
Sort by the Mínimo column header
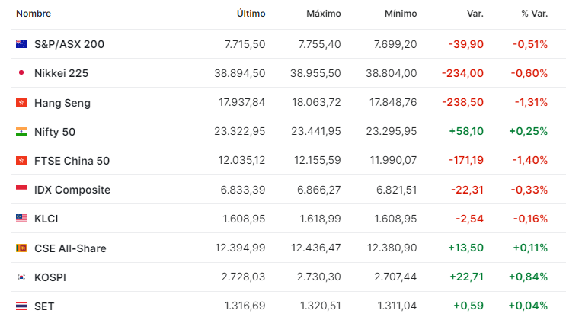pos(401,14)
